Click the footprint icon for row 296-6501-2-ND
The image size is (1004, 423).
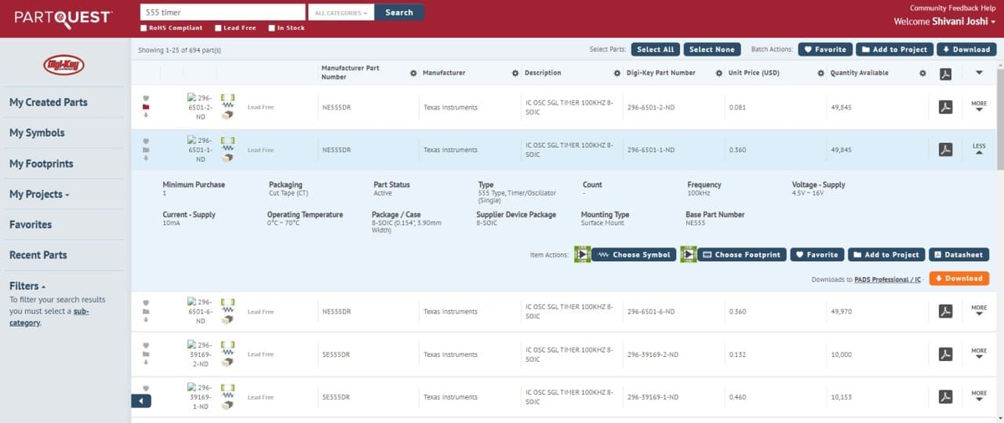pyautogui.click(x=228, y=97)
